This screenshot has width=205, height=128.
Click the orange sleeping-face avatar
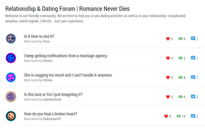pyautogui.click(x=11, y=116)
